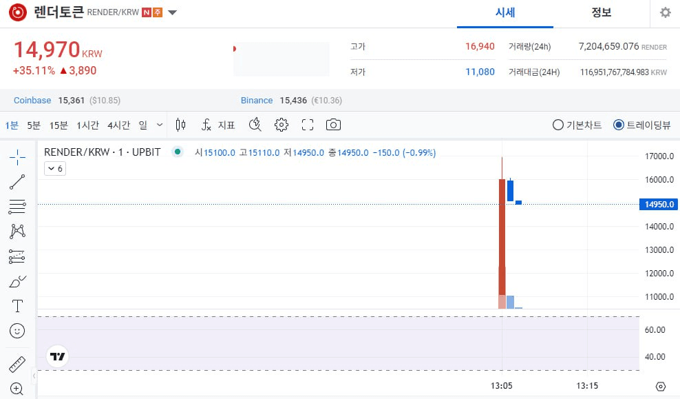Screen dimensions: 680x399
Task: Click the 13:05 time axis label
Action: (501, 385)
